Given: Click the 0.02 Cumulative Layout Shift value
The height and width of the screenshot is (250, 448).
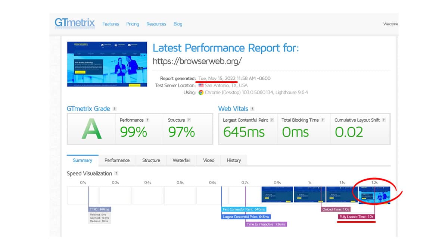Looking at the screenshot, I should pos(349,132).
